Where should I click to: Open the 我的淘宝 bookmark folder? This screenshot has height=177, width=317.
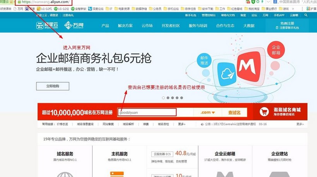[x=252, y=9]
